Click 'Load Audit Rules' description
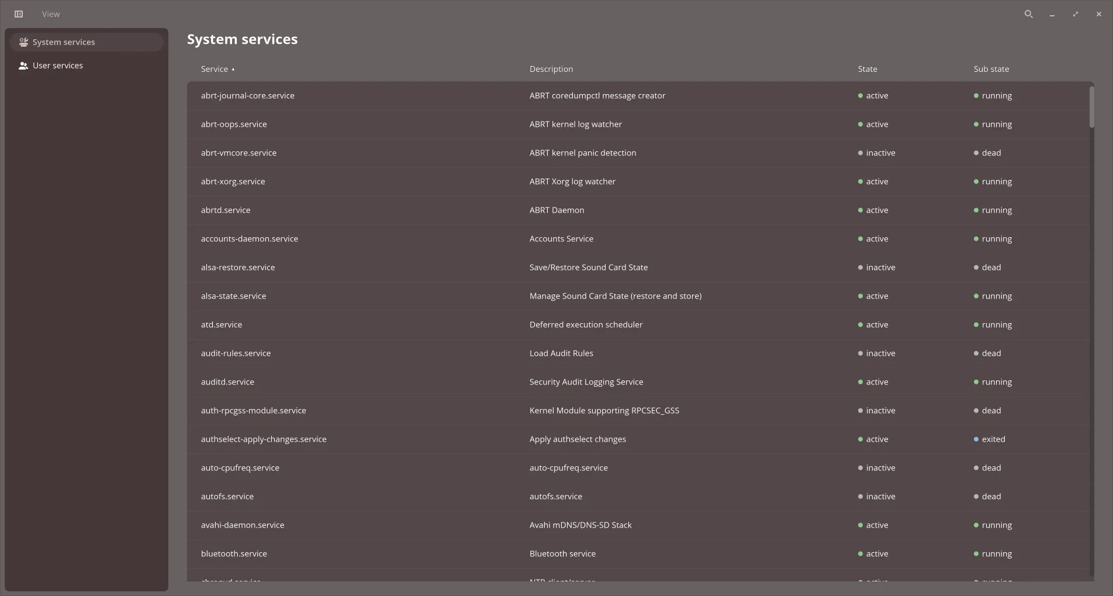1113x596 pixels. coord(561,354)
